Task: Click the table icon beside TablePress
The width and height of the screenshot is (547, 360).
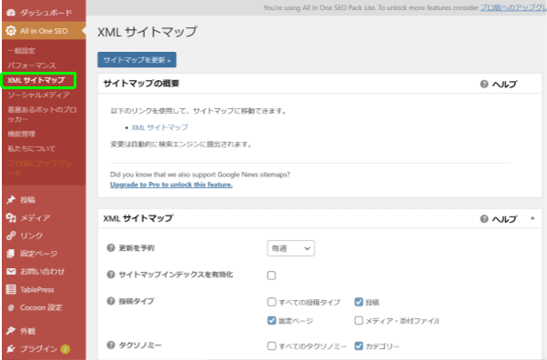Action: [11, 289]
